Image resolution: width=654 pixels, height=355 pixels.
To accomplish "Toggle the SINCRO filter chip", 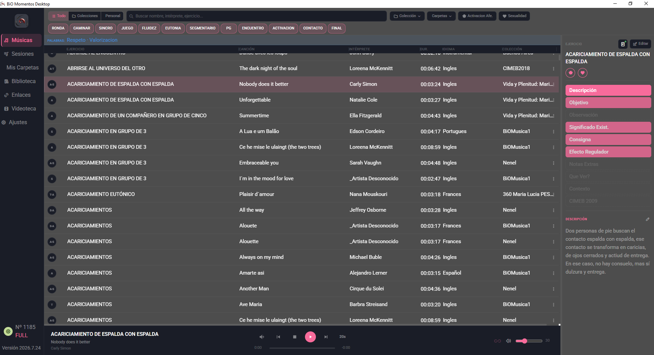I will (106, 28).
